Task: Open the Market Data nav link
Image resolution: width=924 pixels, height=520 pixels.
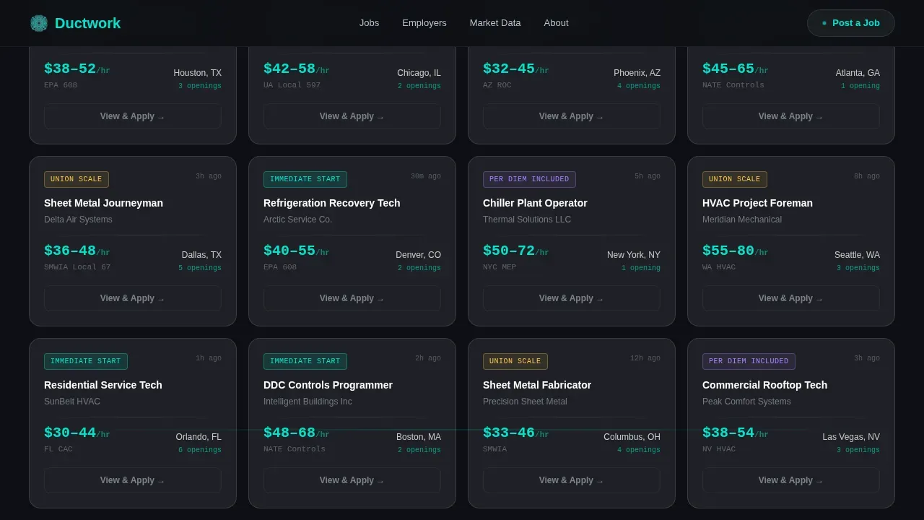Action: pos(495,23)
